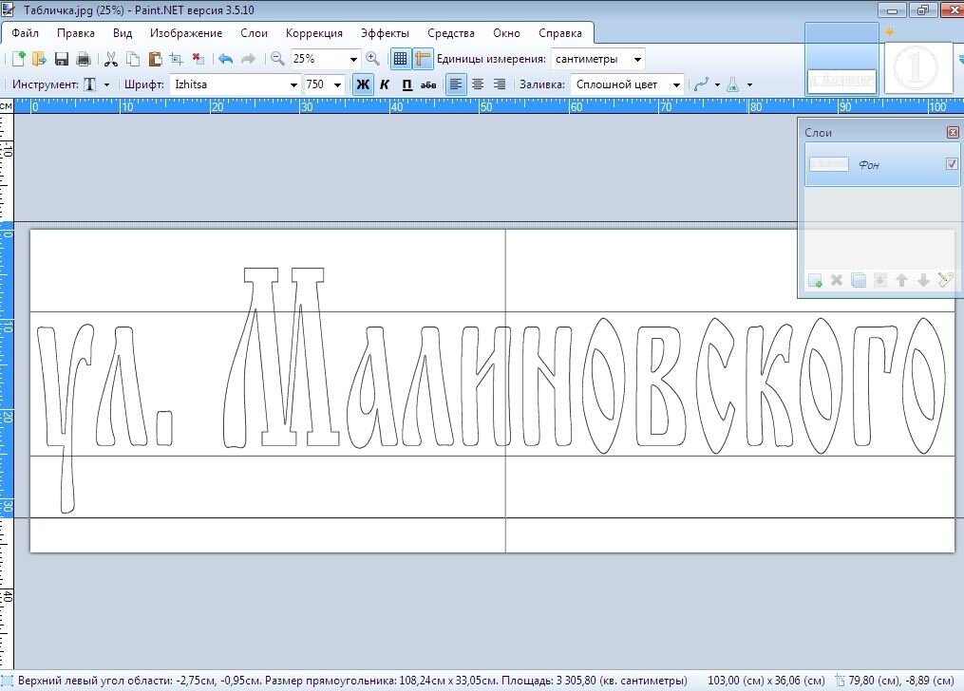Toggle the rulers button

pyautogui.click(x=423, y=59)
